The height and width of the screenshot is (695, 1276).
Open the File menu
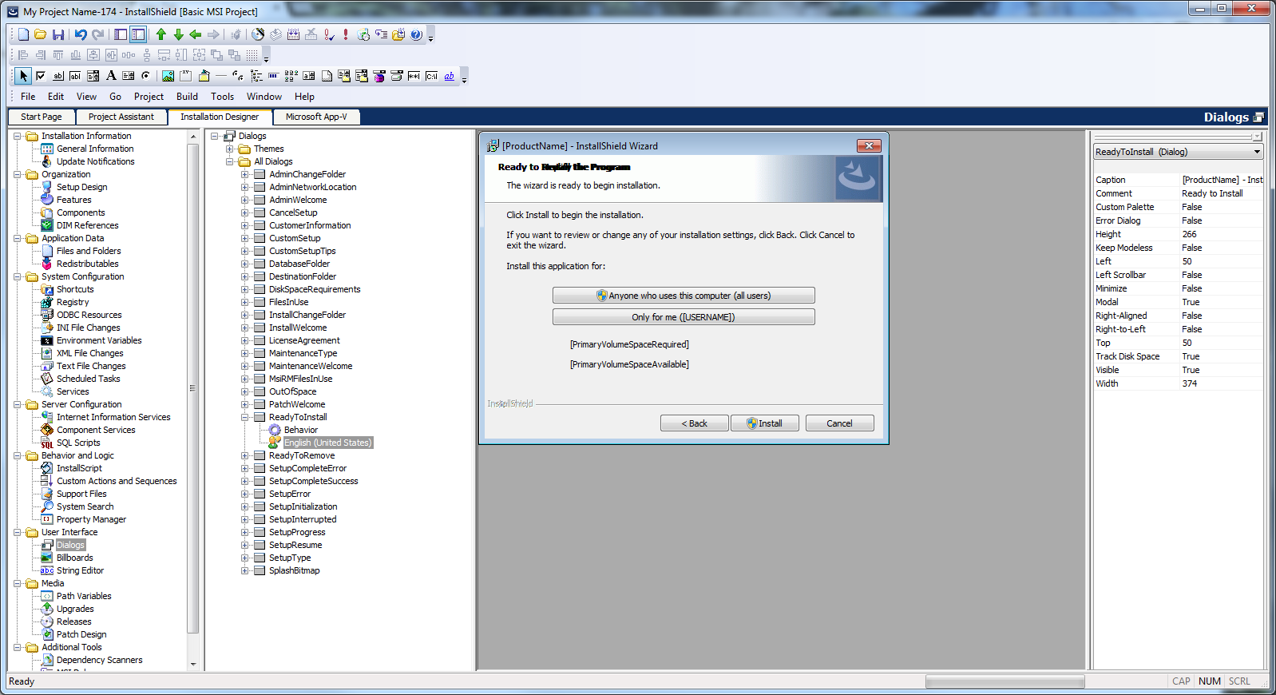click(x=28, y=97)
